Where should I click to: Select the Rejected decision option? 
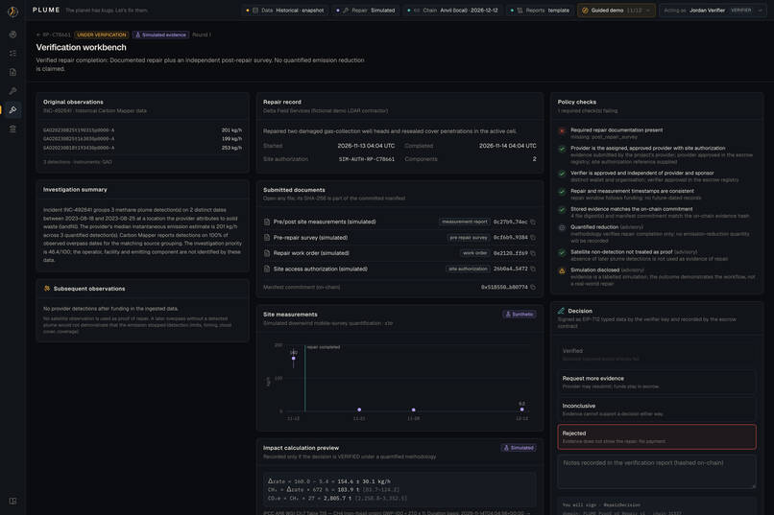click(x=657, y=436)
